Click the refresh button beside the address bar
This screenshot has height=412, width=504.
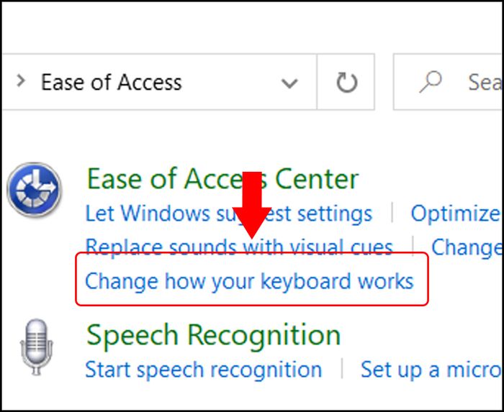(x=346, y=82)
